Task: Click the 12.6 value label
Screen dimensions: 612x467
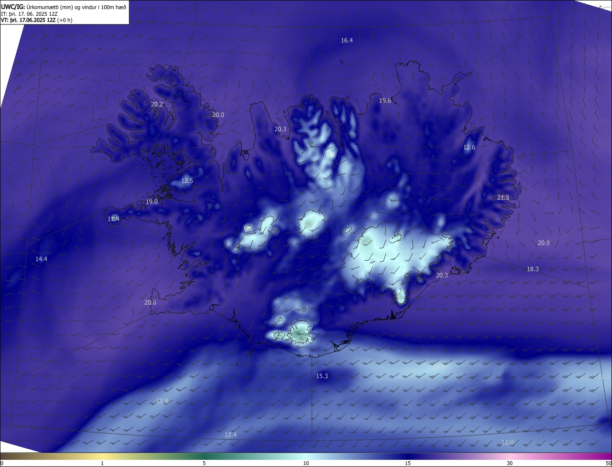Action: (x=469, y=147)
